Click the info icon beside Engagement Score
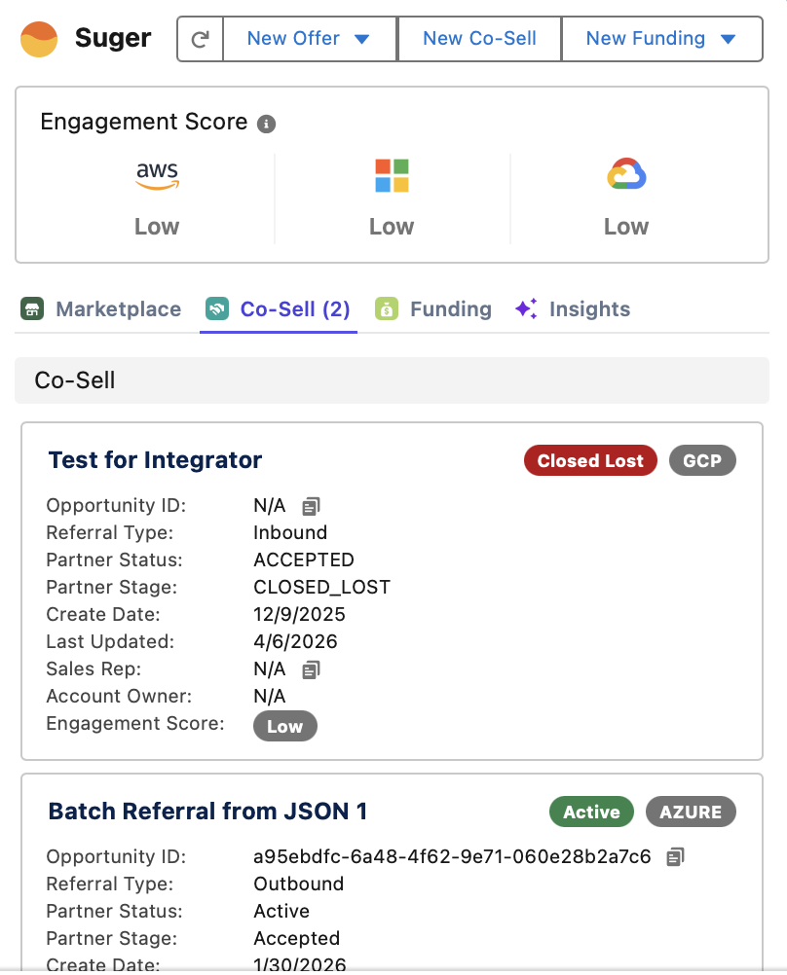 coord(268,124)
